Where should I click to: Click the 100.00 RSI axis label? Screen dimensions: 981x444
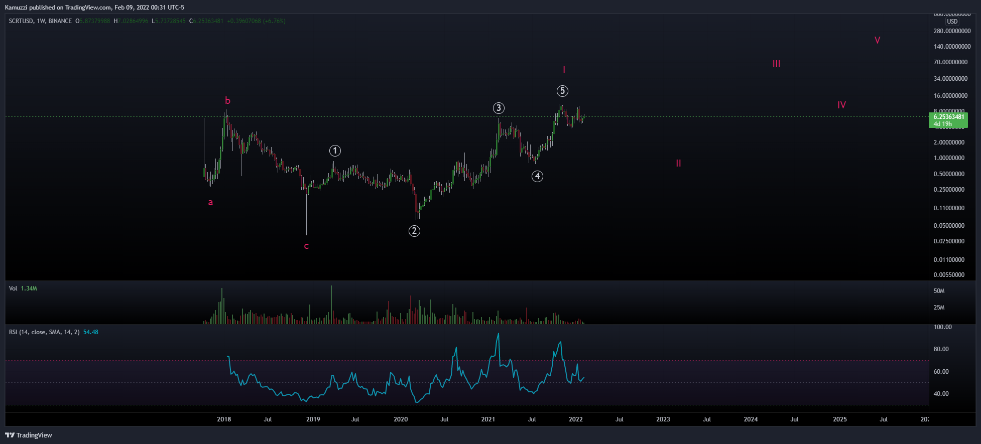click(942, 327)
